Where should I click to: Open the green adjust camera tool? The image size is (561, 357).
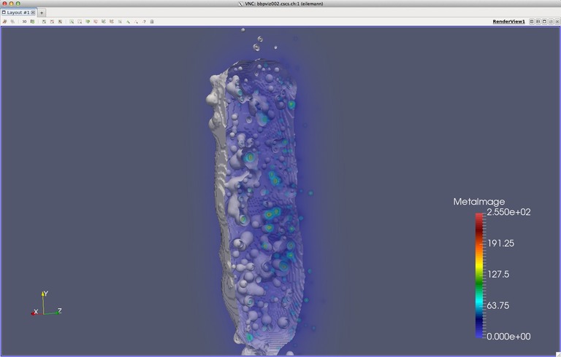(x=32, y=21)
